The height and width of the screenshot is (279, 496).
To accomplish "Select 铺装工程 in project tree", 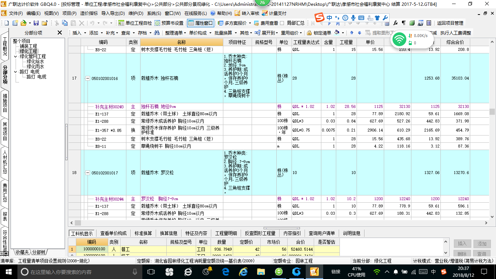I will click(x=28, y=46).
